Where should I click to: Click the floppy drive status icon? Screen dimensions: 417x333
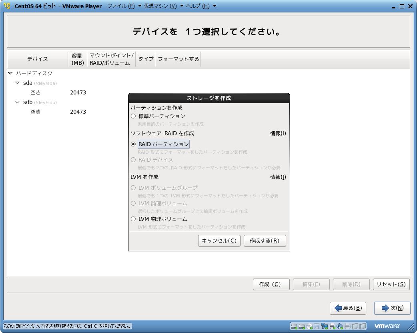[x=317, y=326]
